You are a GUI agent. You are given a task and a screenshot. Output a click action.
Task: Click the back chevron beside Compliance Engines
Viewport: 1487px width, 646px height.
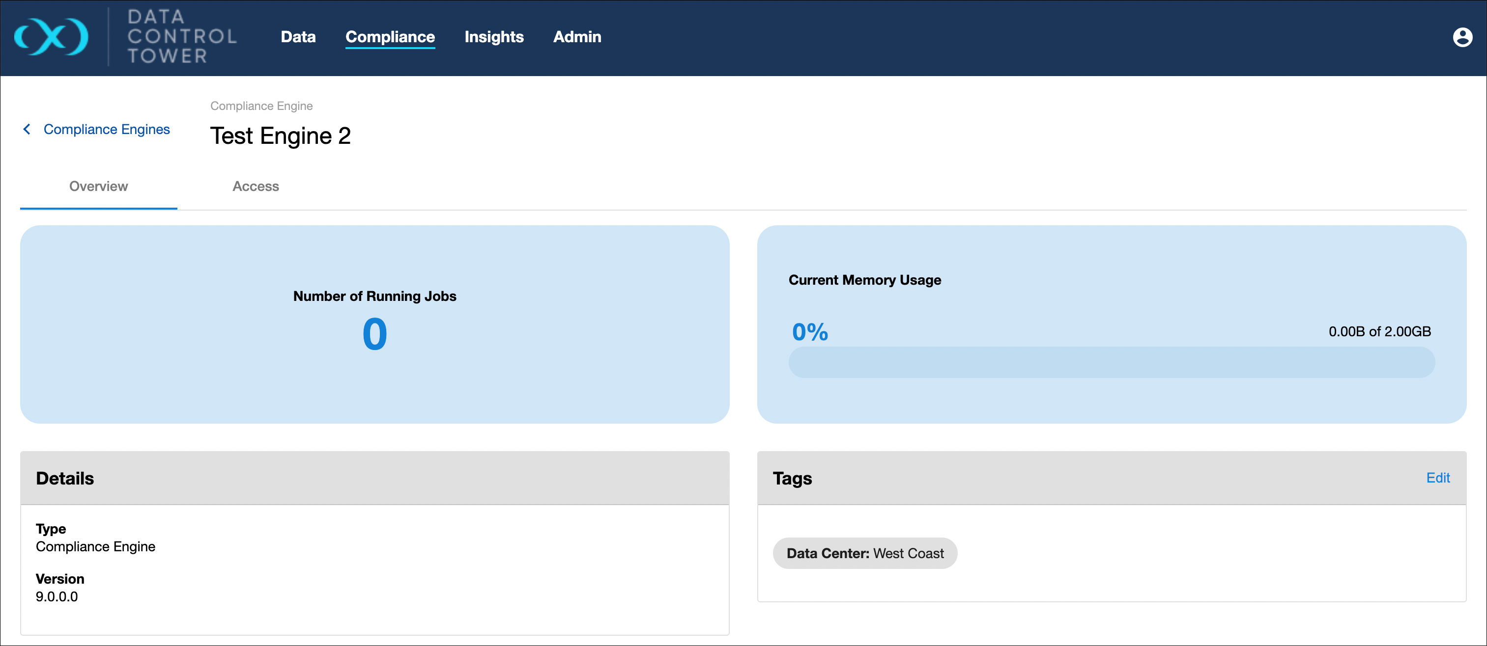pyautogui.click(x=27, y=129)
